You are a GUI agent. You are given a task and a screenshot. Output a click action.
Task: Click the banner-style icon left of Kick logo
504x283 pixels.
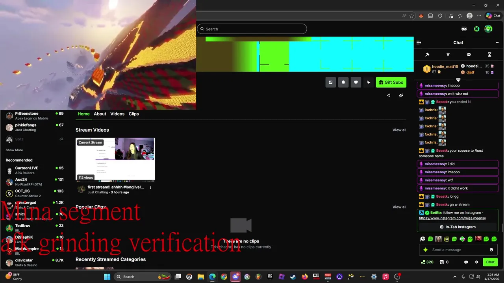[464, 29]
